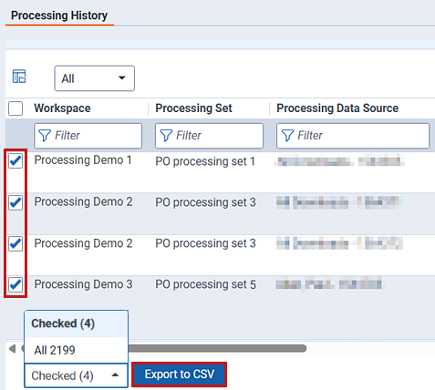The width and height of the screenshot is (435, 390).
Task: Sort by the Workspace column header
Action: (x=62, y=108)
